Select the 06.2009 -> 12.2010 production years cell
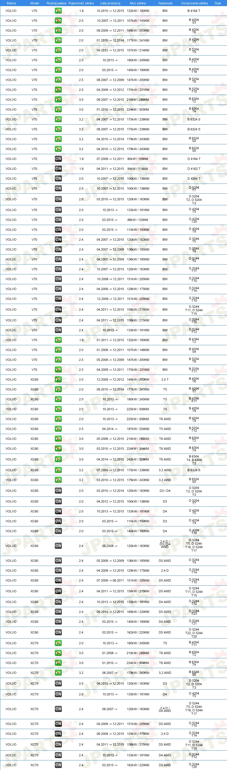Screen dimensions: 227x770 coord(110,733)
